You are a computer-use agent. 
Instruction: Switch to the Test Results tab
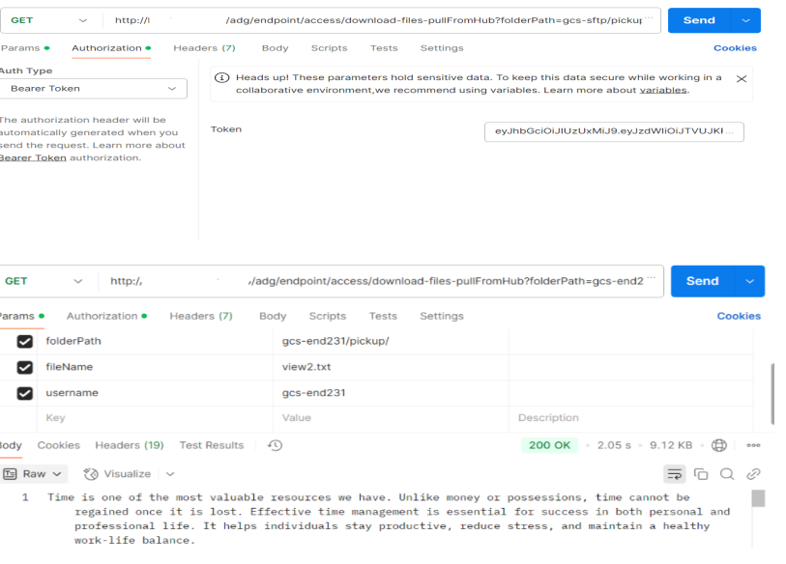coord(211,445)
